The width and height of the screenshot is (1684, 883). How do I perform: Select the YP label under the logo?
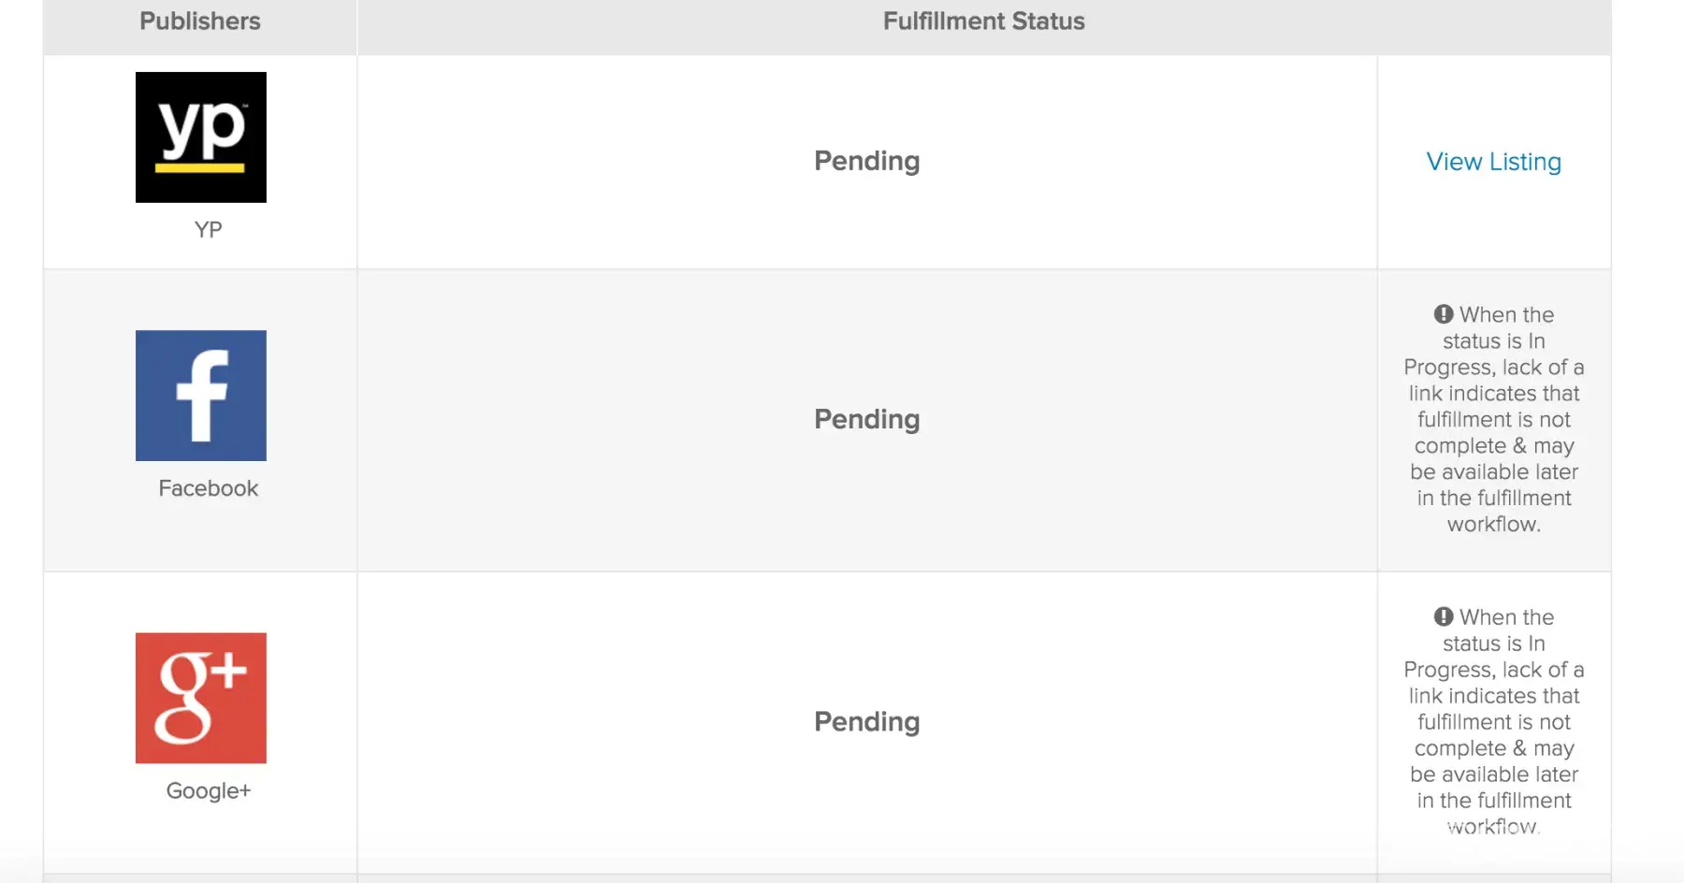point(208,229)
